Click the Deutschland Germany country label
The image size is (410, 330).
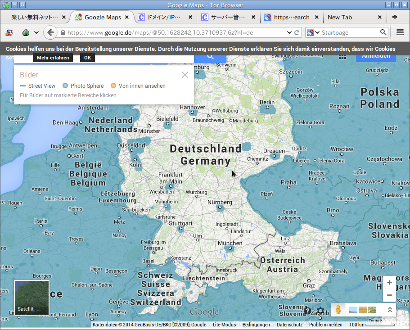coord(206,155)
